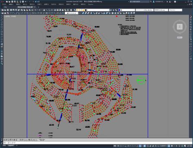Open the second menu in the menu bar
This screenshot has width=193, height=148.
coord(11,4)
